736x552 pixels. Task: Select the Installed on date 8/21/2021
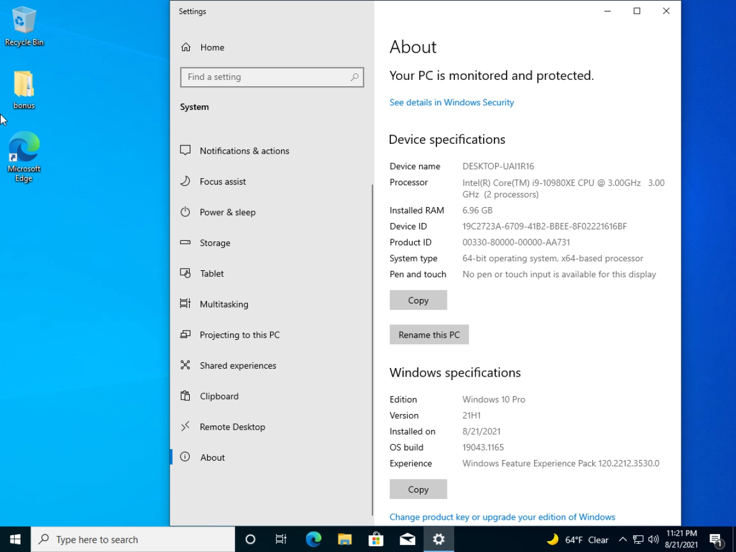point(481,431)
